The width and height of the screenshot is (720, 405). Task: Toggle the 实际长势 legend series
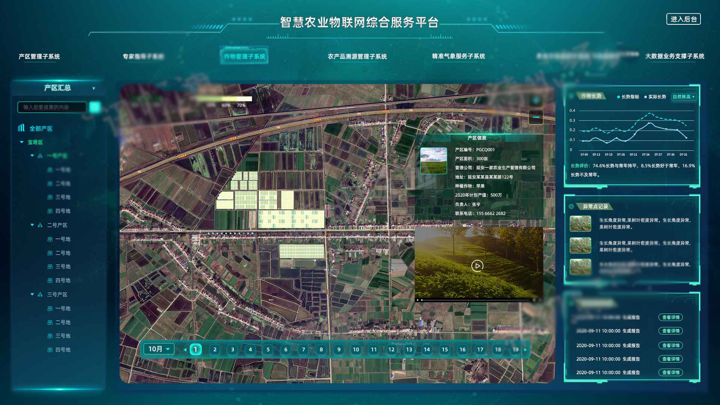655,97
